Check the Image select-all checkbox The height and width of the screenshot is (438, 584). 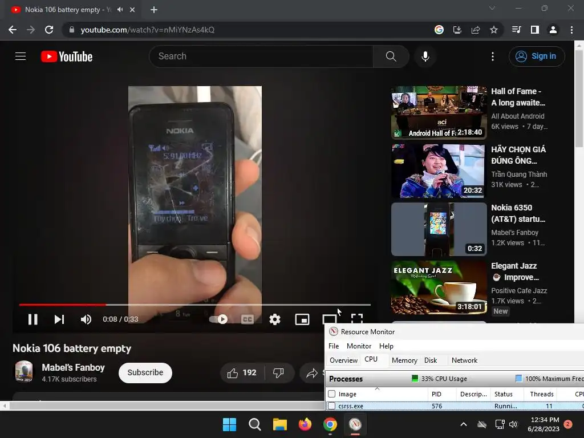pos(332,394)
